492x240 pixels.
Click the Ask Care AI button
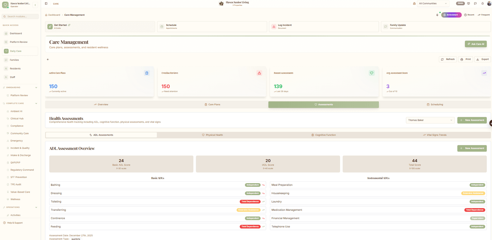[x=476, y=44]
